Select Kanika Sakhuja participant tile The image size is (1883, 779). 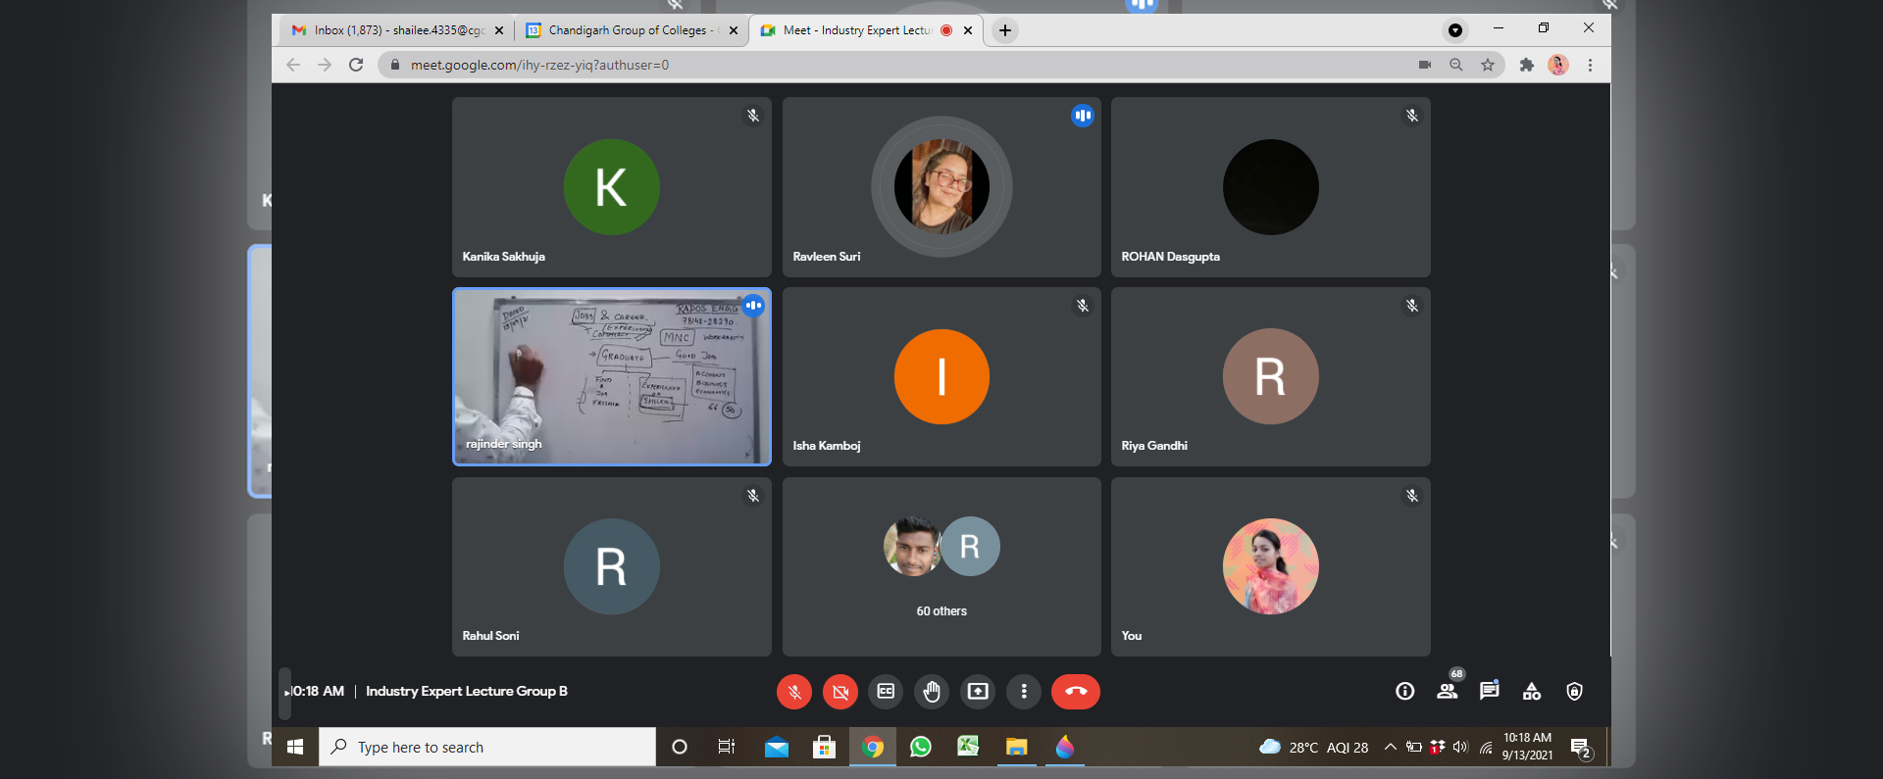tap(612, 186)
